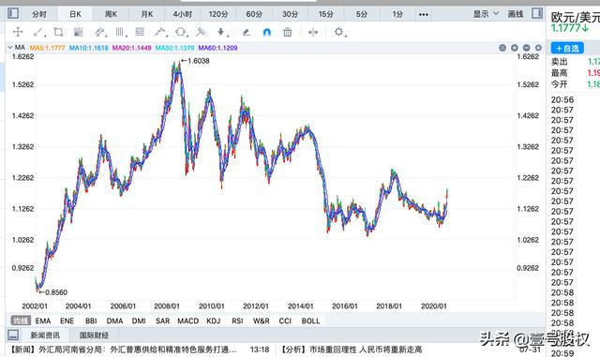Click the MA5:1.1777 legend value

48,48
